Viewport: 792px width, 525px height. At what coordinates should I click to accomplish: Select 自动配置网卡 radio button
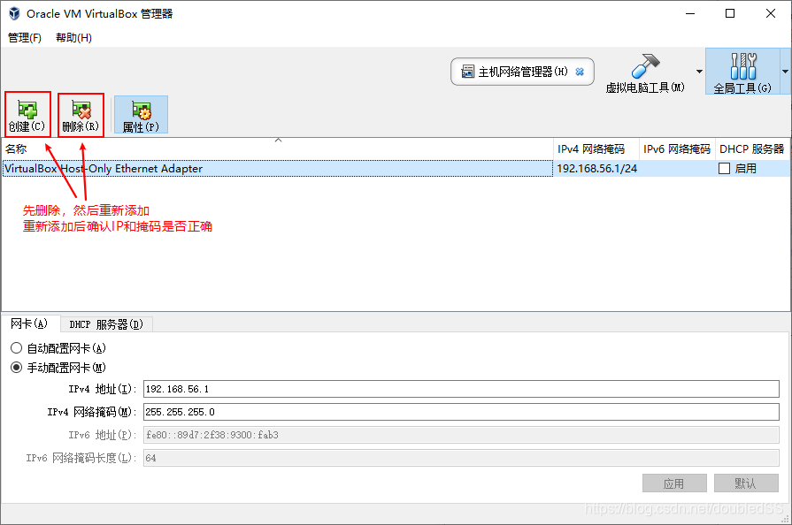[16, 348]
